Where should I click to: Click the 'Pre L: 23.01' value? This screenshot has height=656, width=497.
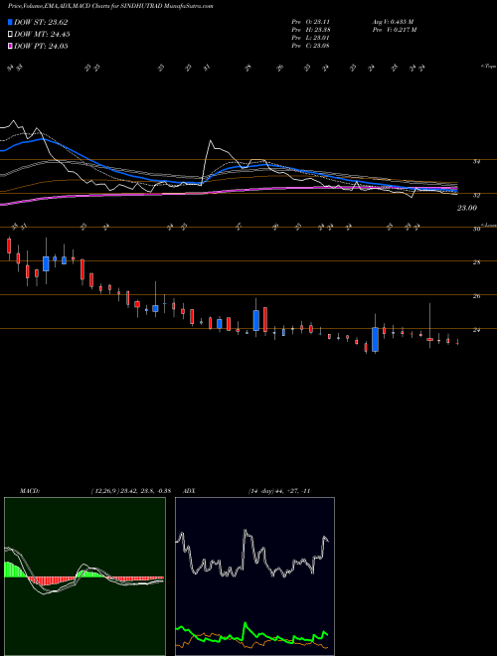311,38
